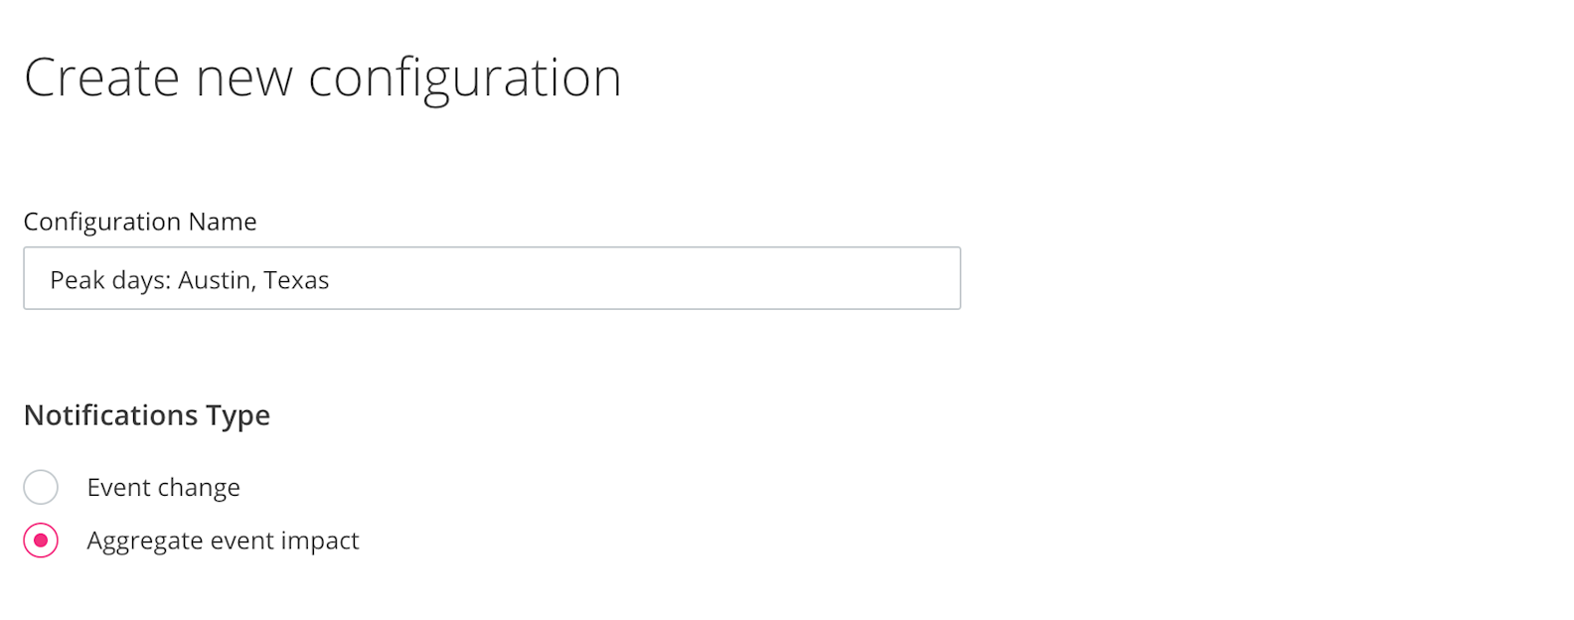The height and width of the screenshot is (620, 1574).
Task: Click the Aggregate event impact label text
Action: tap(223, 541)
